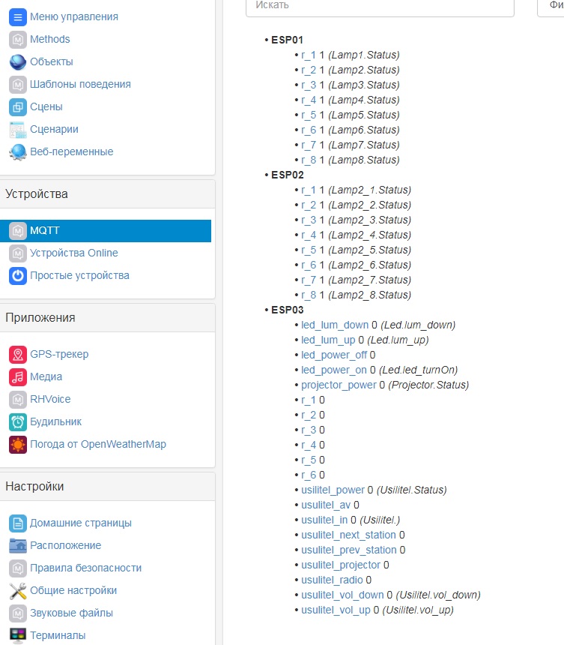The image size is (564, 645).
Task: Open the Веб-переменные menu entry
Action: 70,151
